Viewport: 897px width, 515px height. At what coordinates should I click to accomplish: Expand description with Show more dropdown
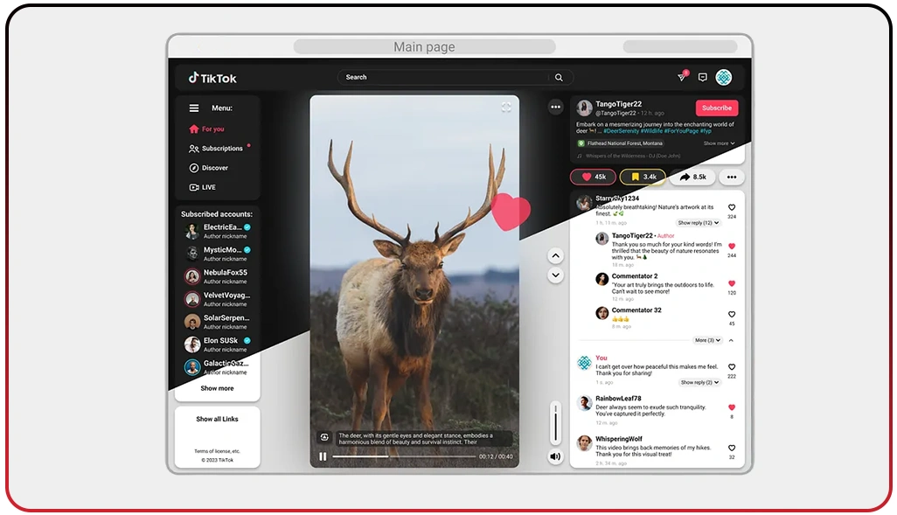719,143
